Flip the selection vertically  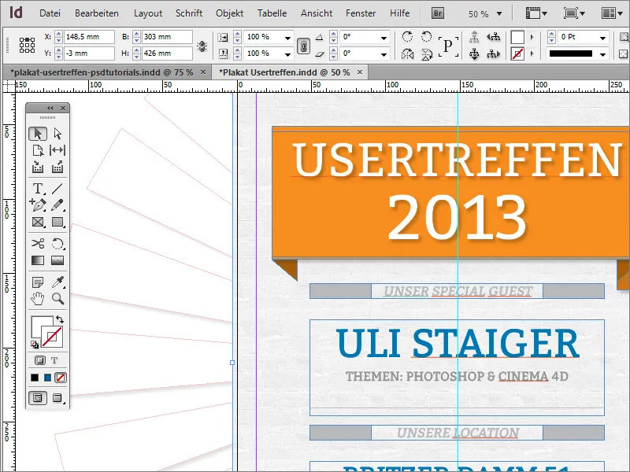pos(426,53)
